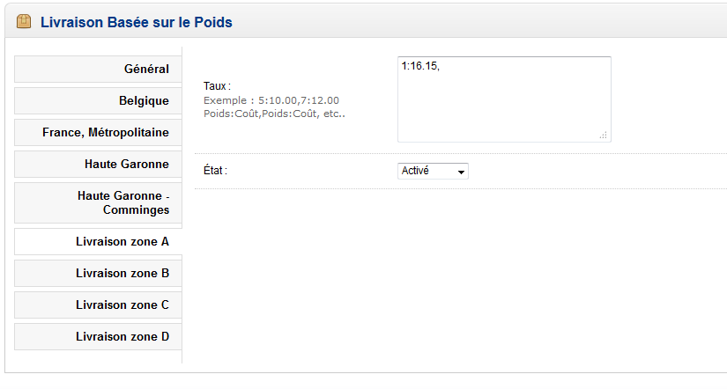Select the Livraison zone A tab
Viewport: 727px width, 389px height.
(122, 241)
